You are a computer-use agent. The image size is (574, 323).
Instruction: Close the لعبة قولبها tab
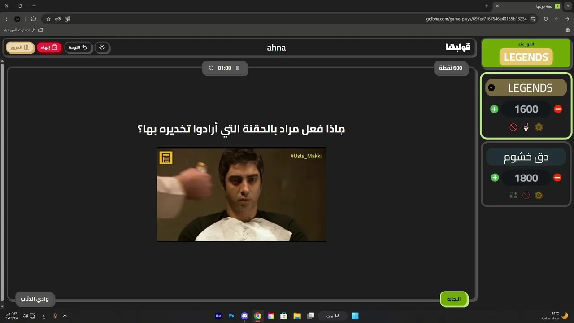pyautogui.click(x=497, y=6)
